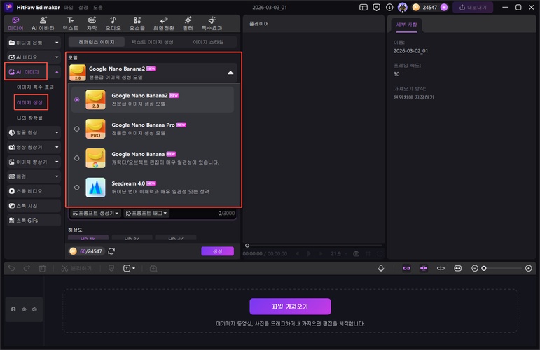Select the 세부 사항 details tab

406,24
